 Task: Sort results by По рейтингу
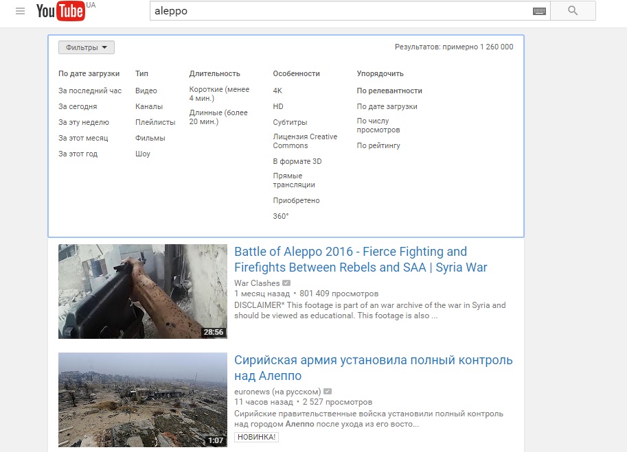[378, 145]
